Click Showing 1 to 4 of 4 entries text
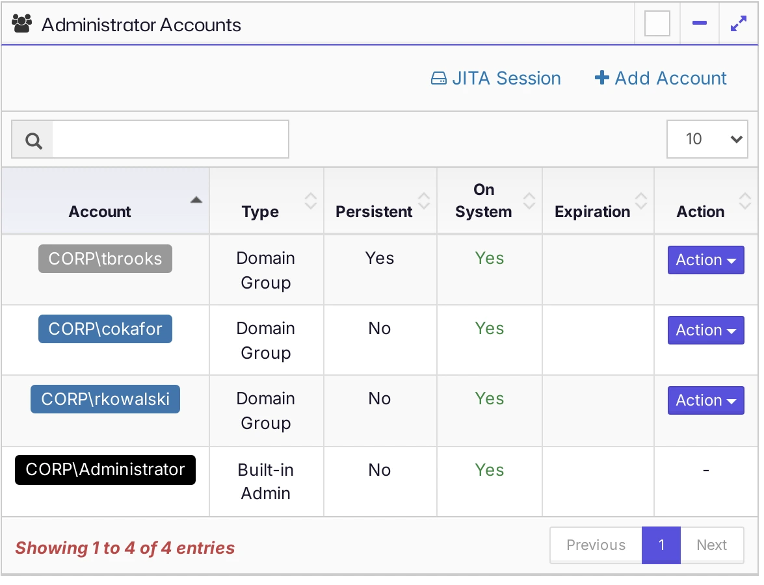This screenshot has width=764, height=585. (x=125, y=548)
